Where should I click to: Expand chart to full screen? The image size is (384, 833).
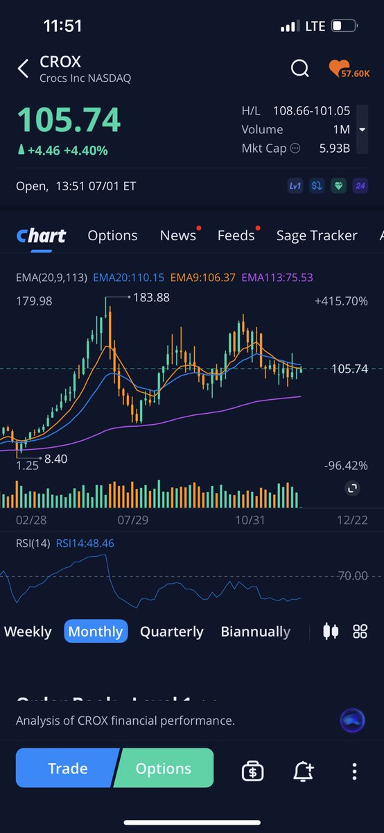352,489
